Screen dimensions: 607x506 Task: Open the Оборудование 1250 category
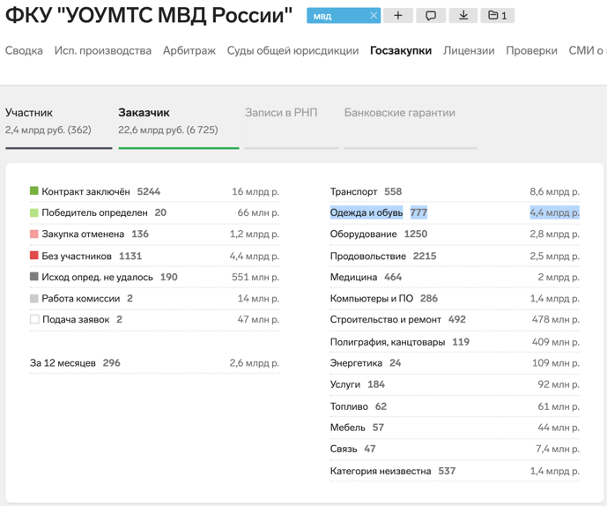pos(455,234)
